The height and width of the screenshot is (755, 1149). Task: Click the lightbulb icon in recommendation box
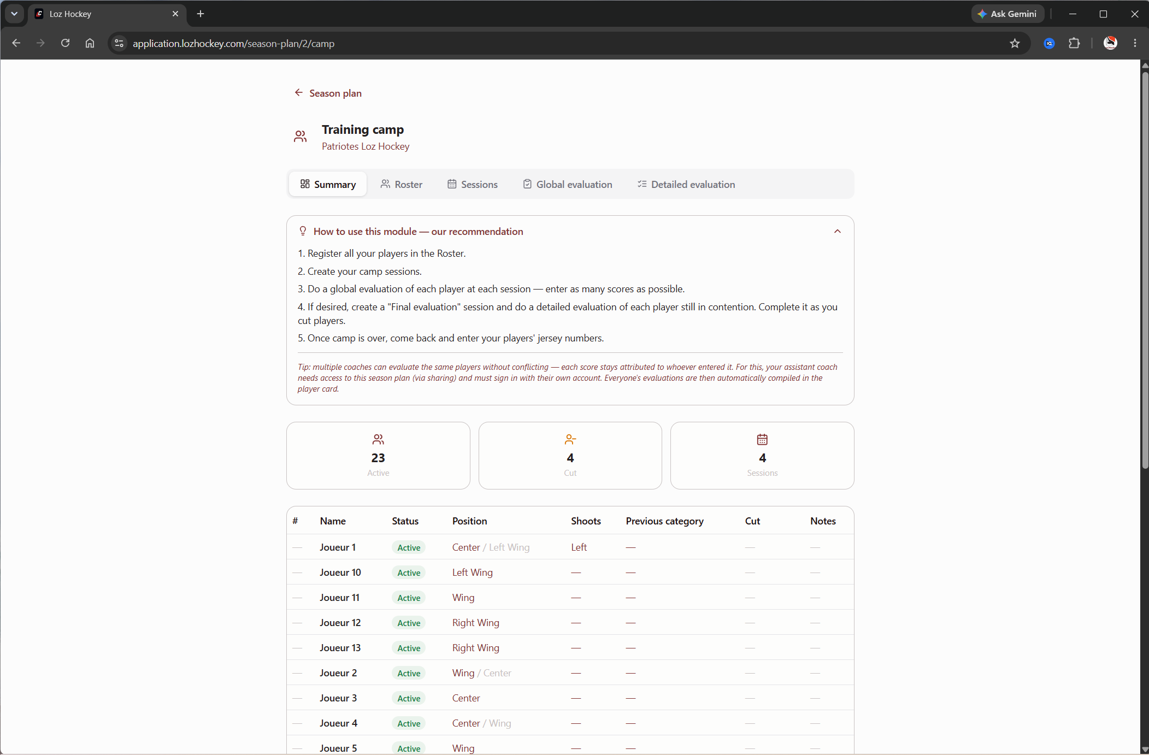point(303,231)
